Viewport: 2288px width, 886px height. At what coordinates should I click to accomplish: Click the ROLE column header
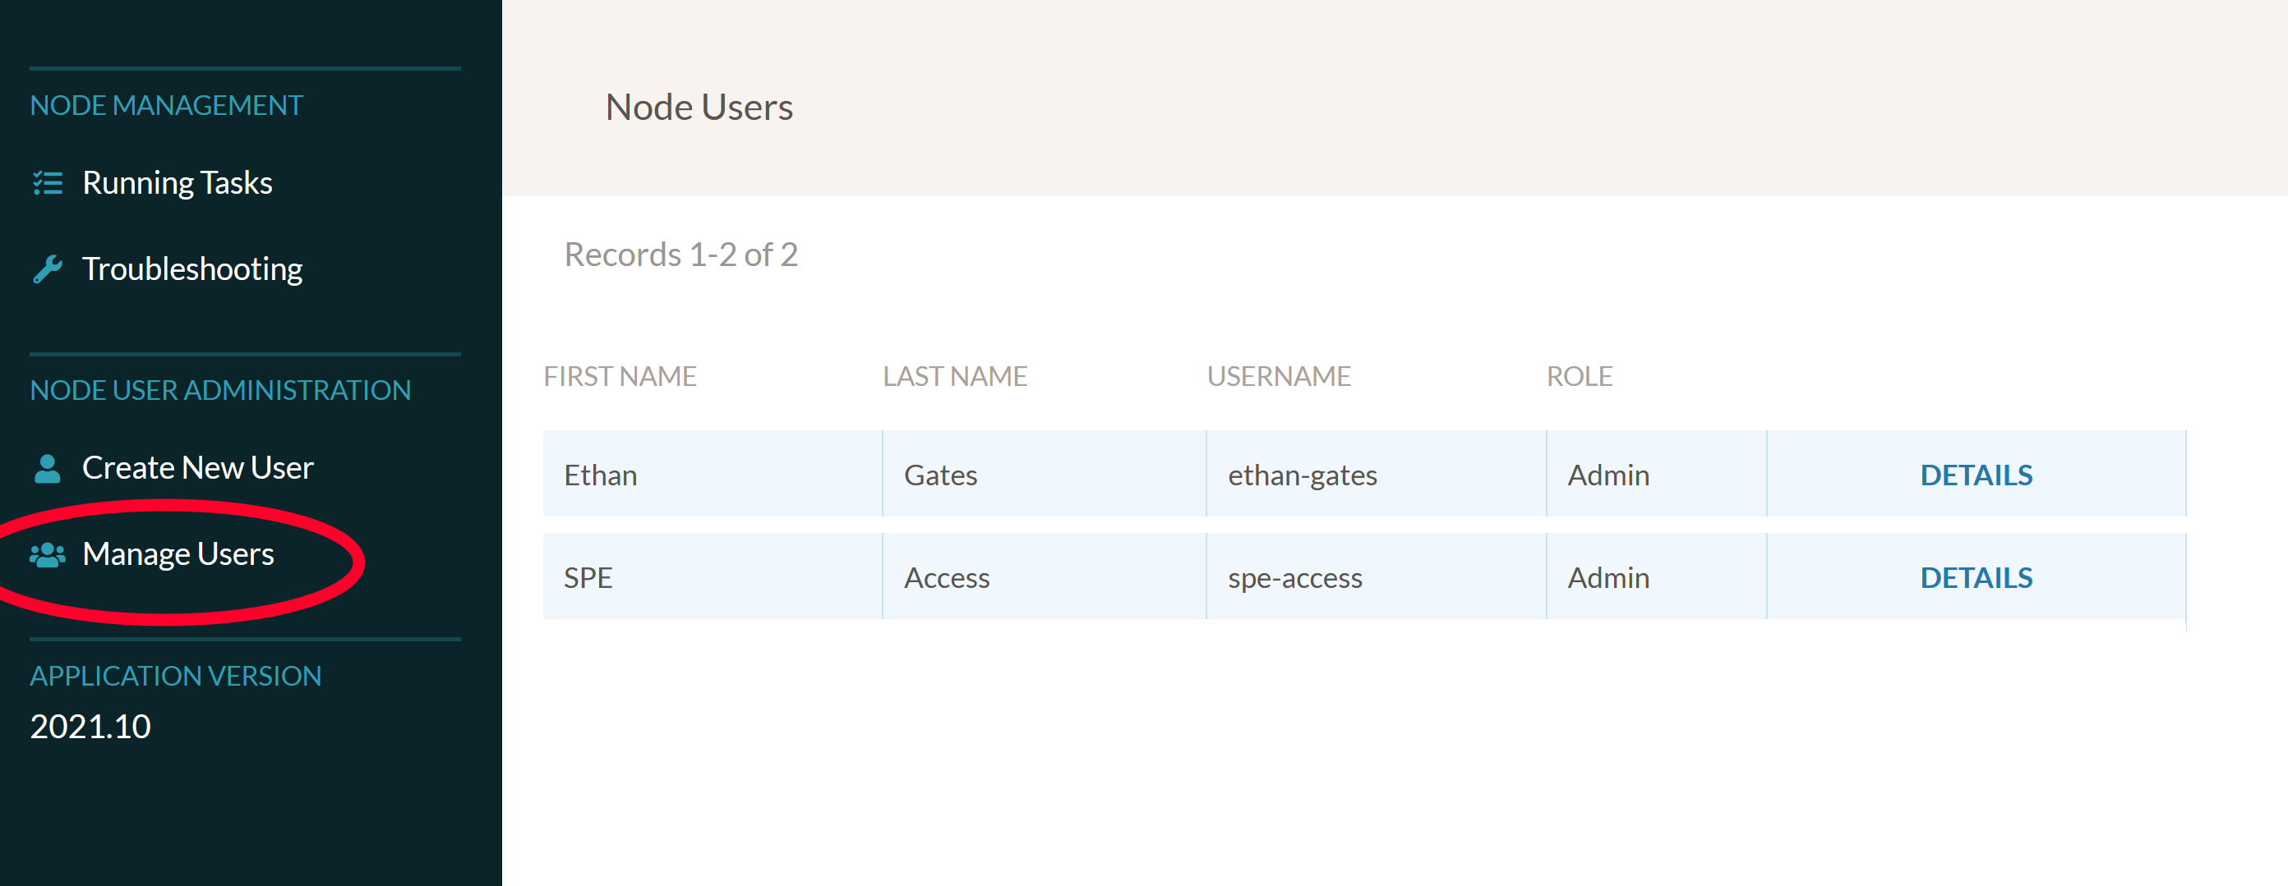click(x=1580, y=376)
